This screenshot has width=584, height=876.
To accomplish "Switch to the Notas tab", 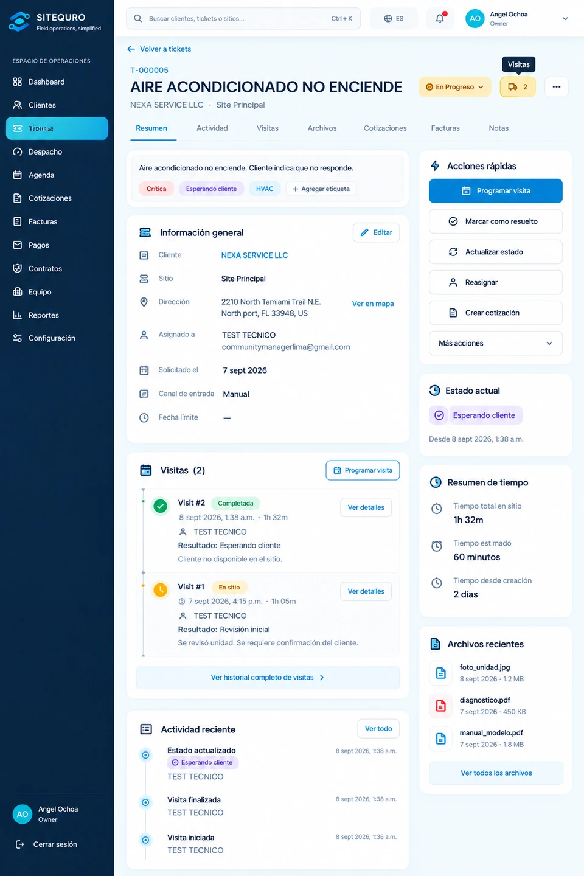I will coord(499,128).
